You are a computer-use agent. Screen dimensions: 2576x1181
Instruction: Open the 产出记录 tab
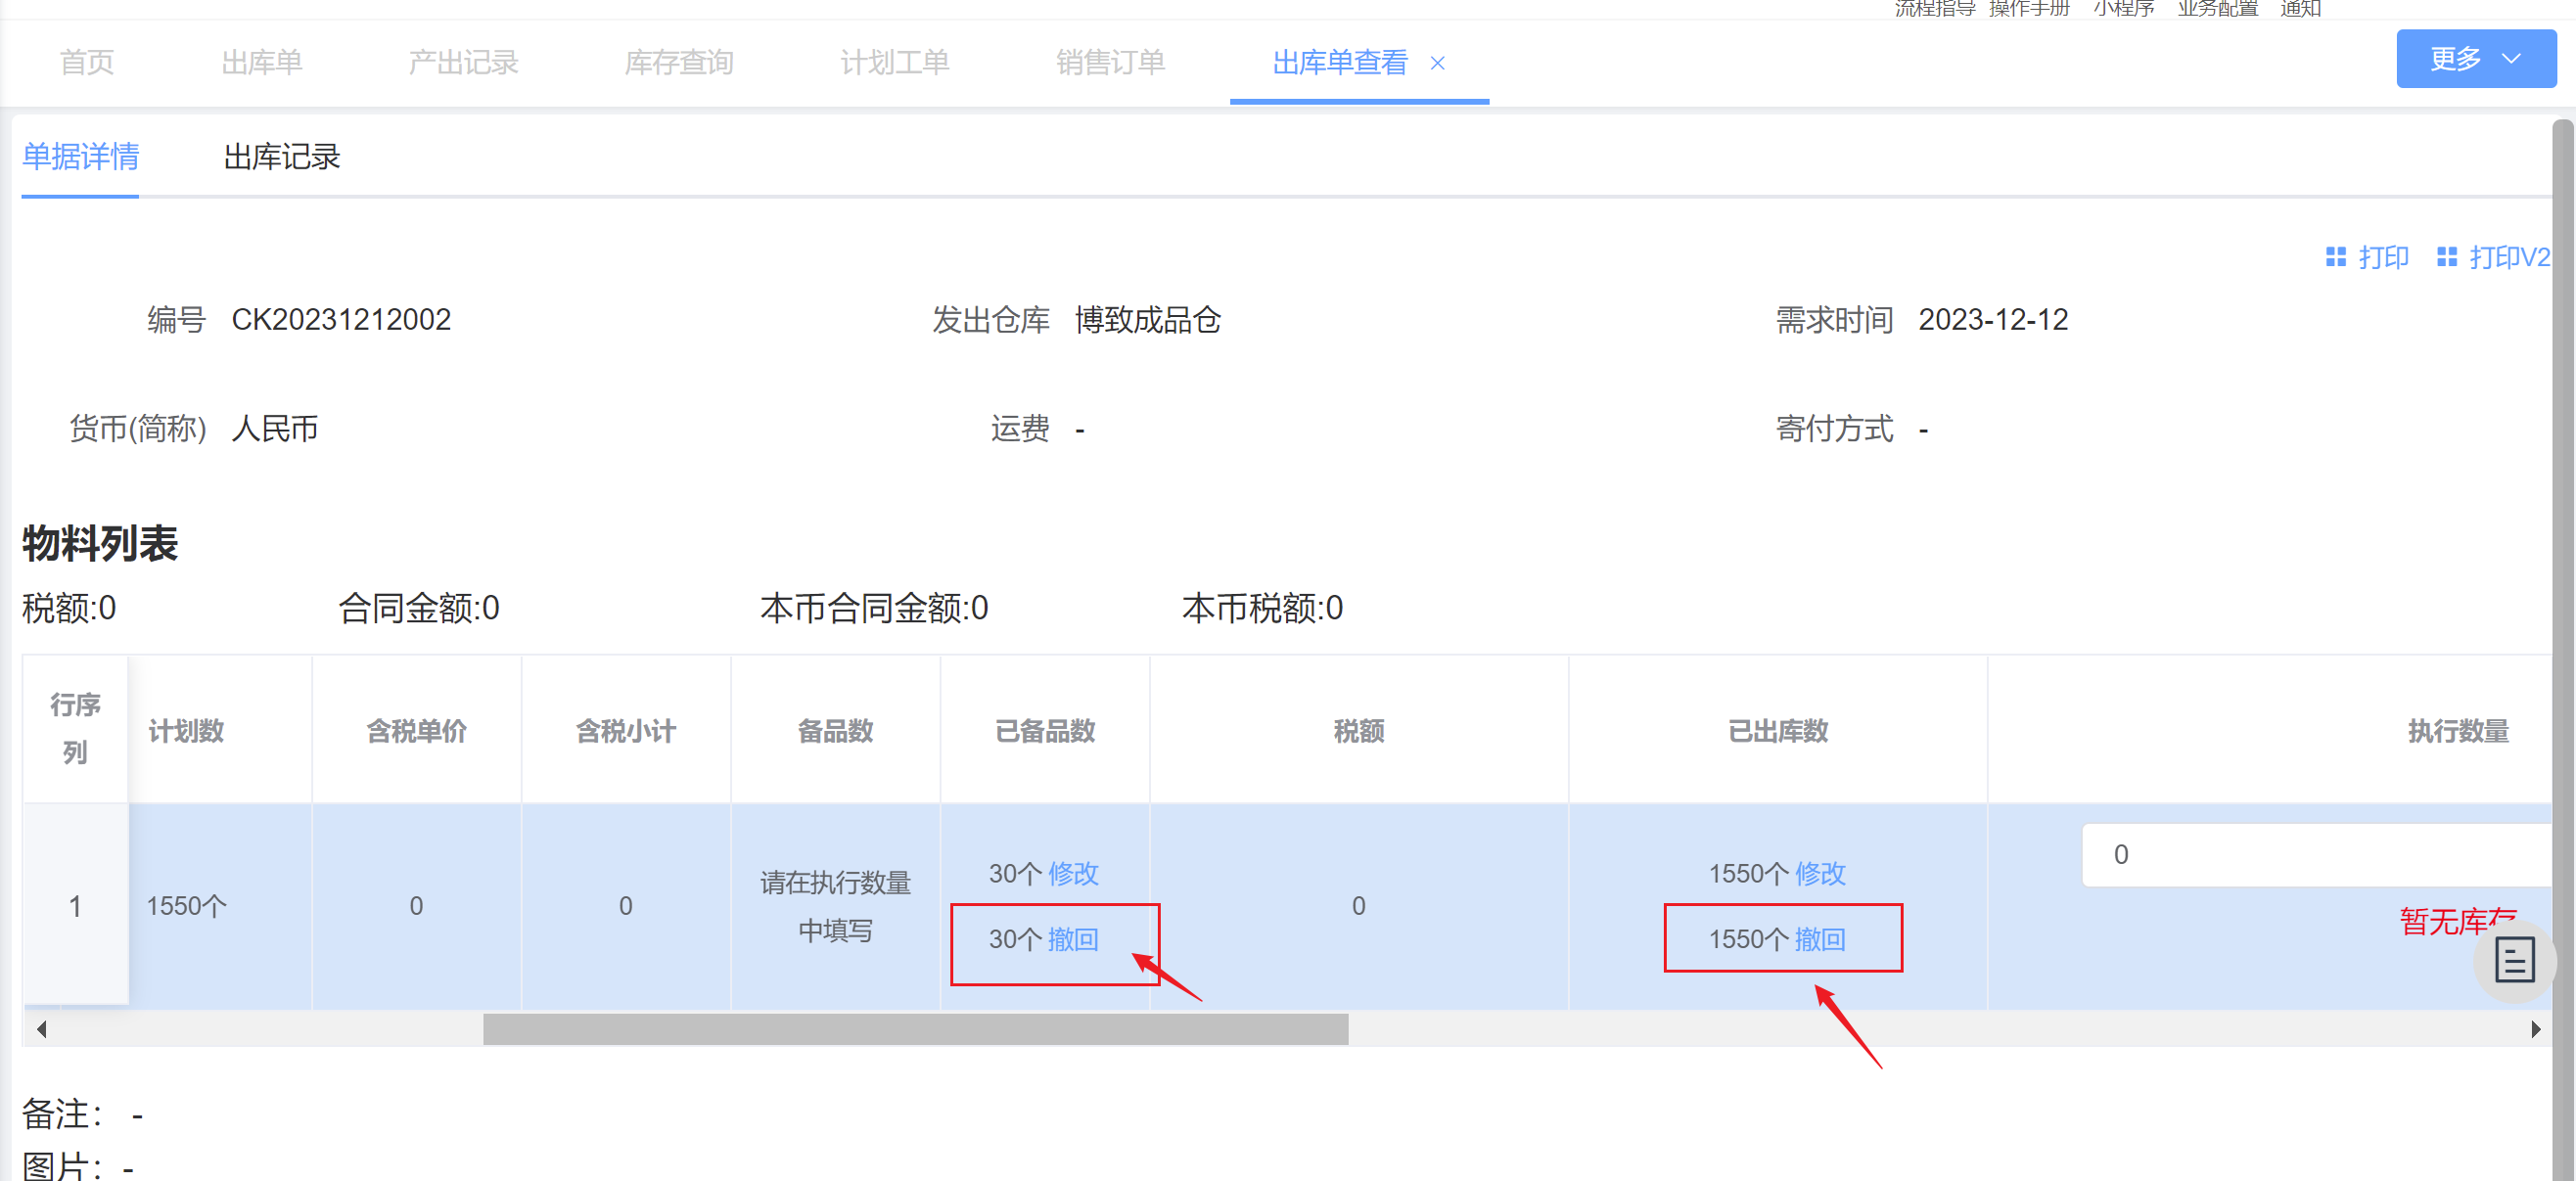point(463,62)
